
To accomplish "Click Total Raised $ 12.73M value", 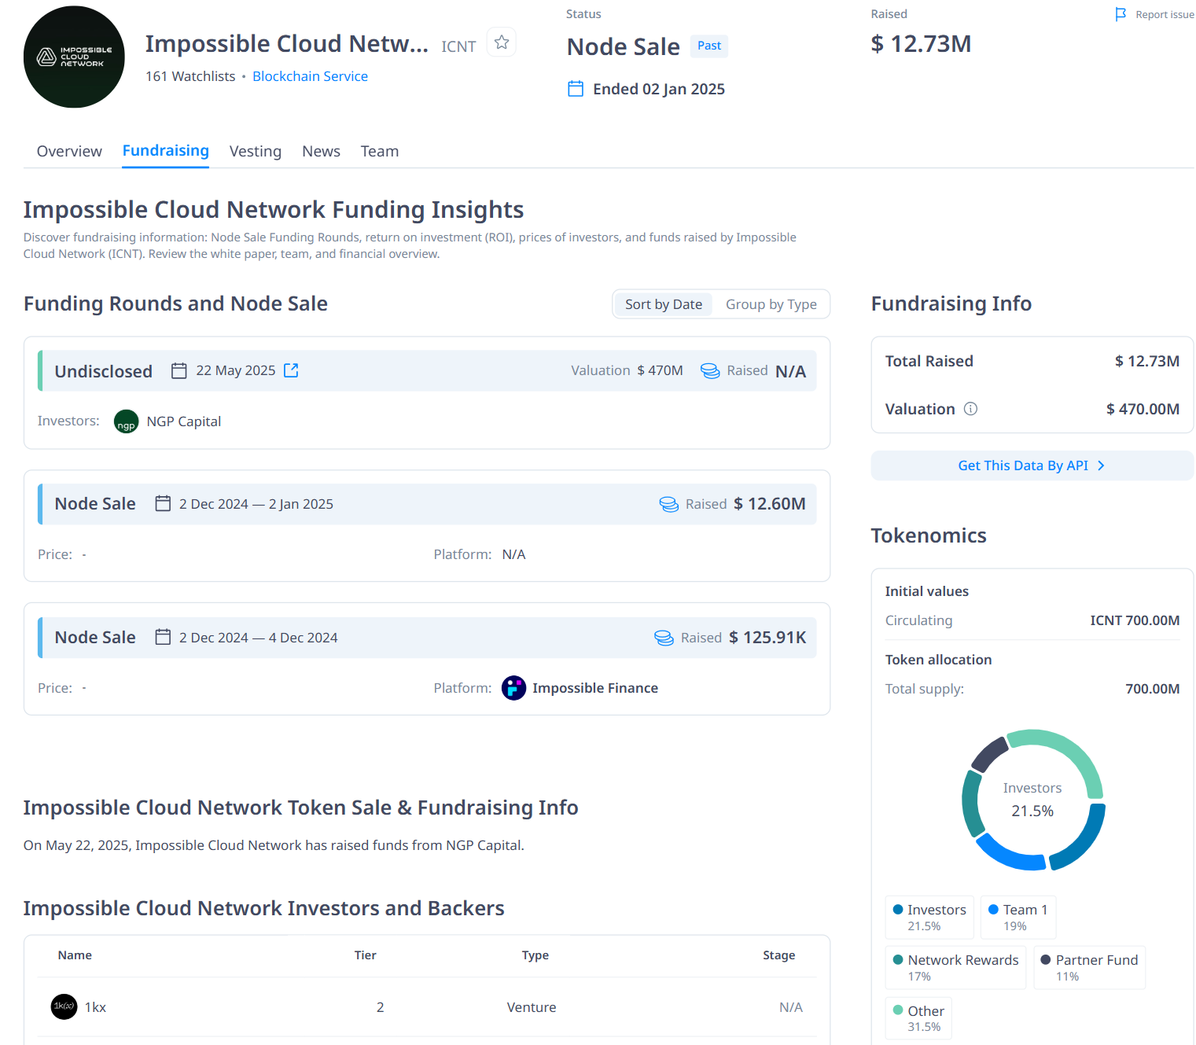I will click(1147, 361).
